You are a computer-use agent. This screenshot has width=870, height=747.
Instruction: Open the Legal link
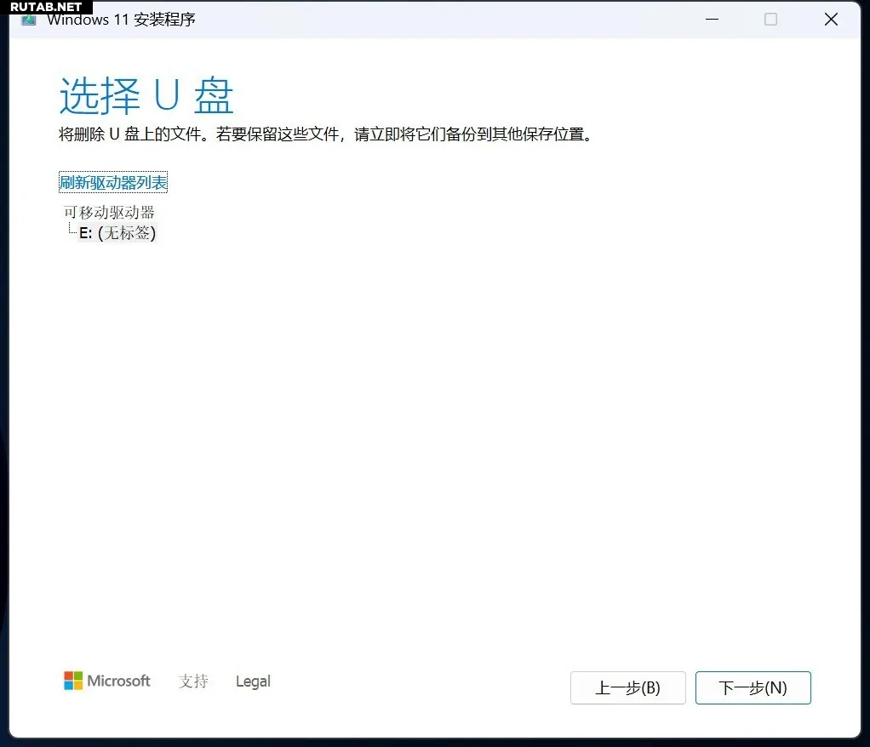(253, 681)
